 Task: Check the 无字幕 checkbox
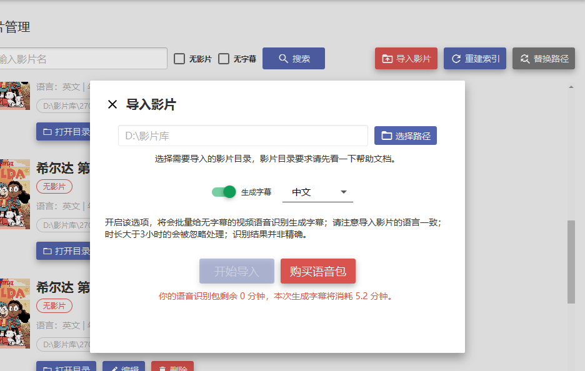pyautogui.click(x=224, y=59)
